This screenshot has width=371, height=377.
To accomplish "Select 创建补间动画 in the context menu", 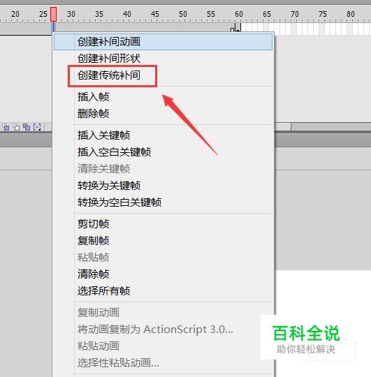I will (x=163, y=42).
